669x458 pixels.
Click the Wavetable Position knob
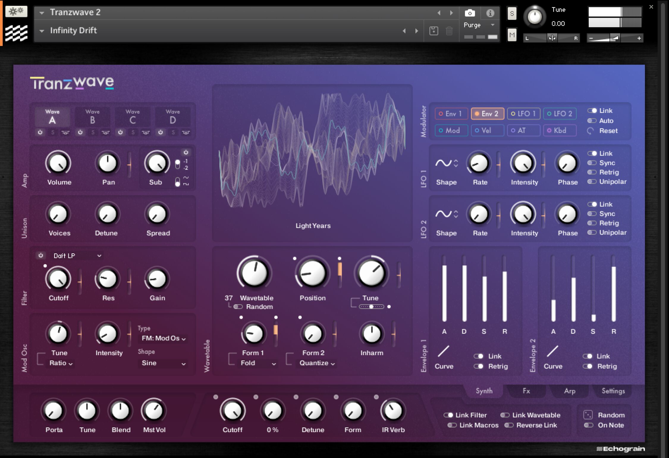312,273
